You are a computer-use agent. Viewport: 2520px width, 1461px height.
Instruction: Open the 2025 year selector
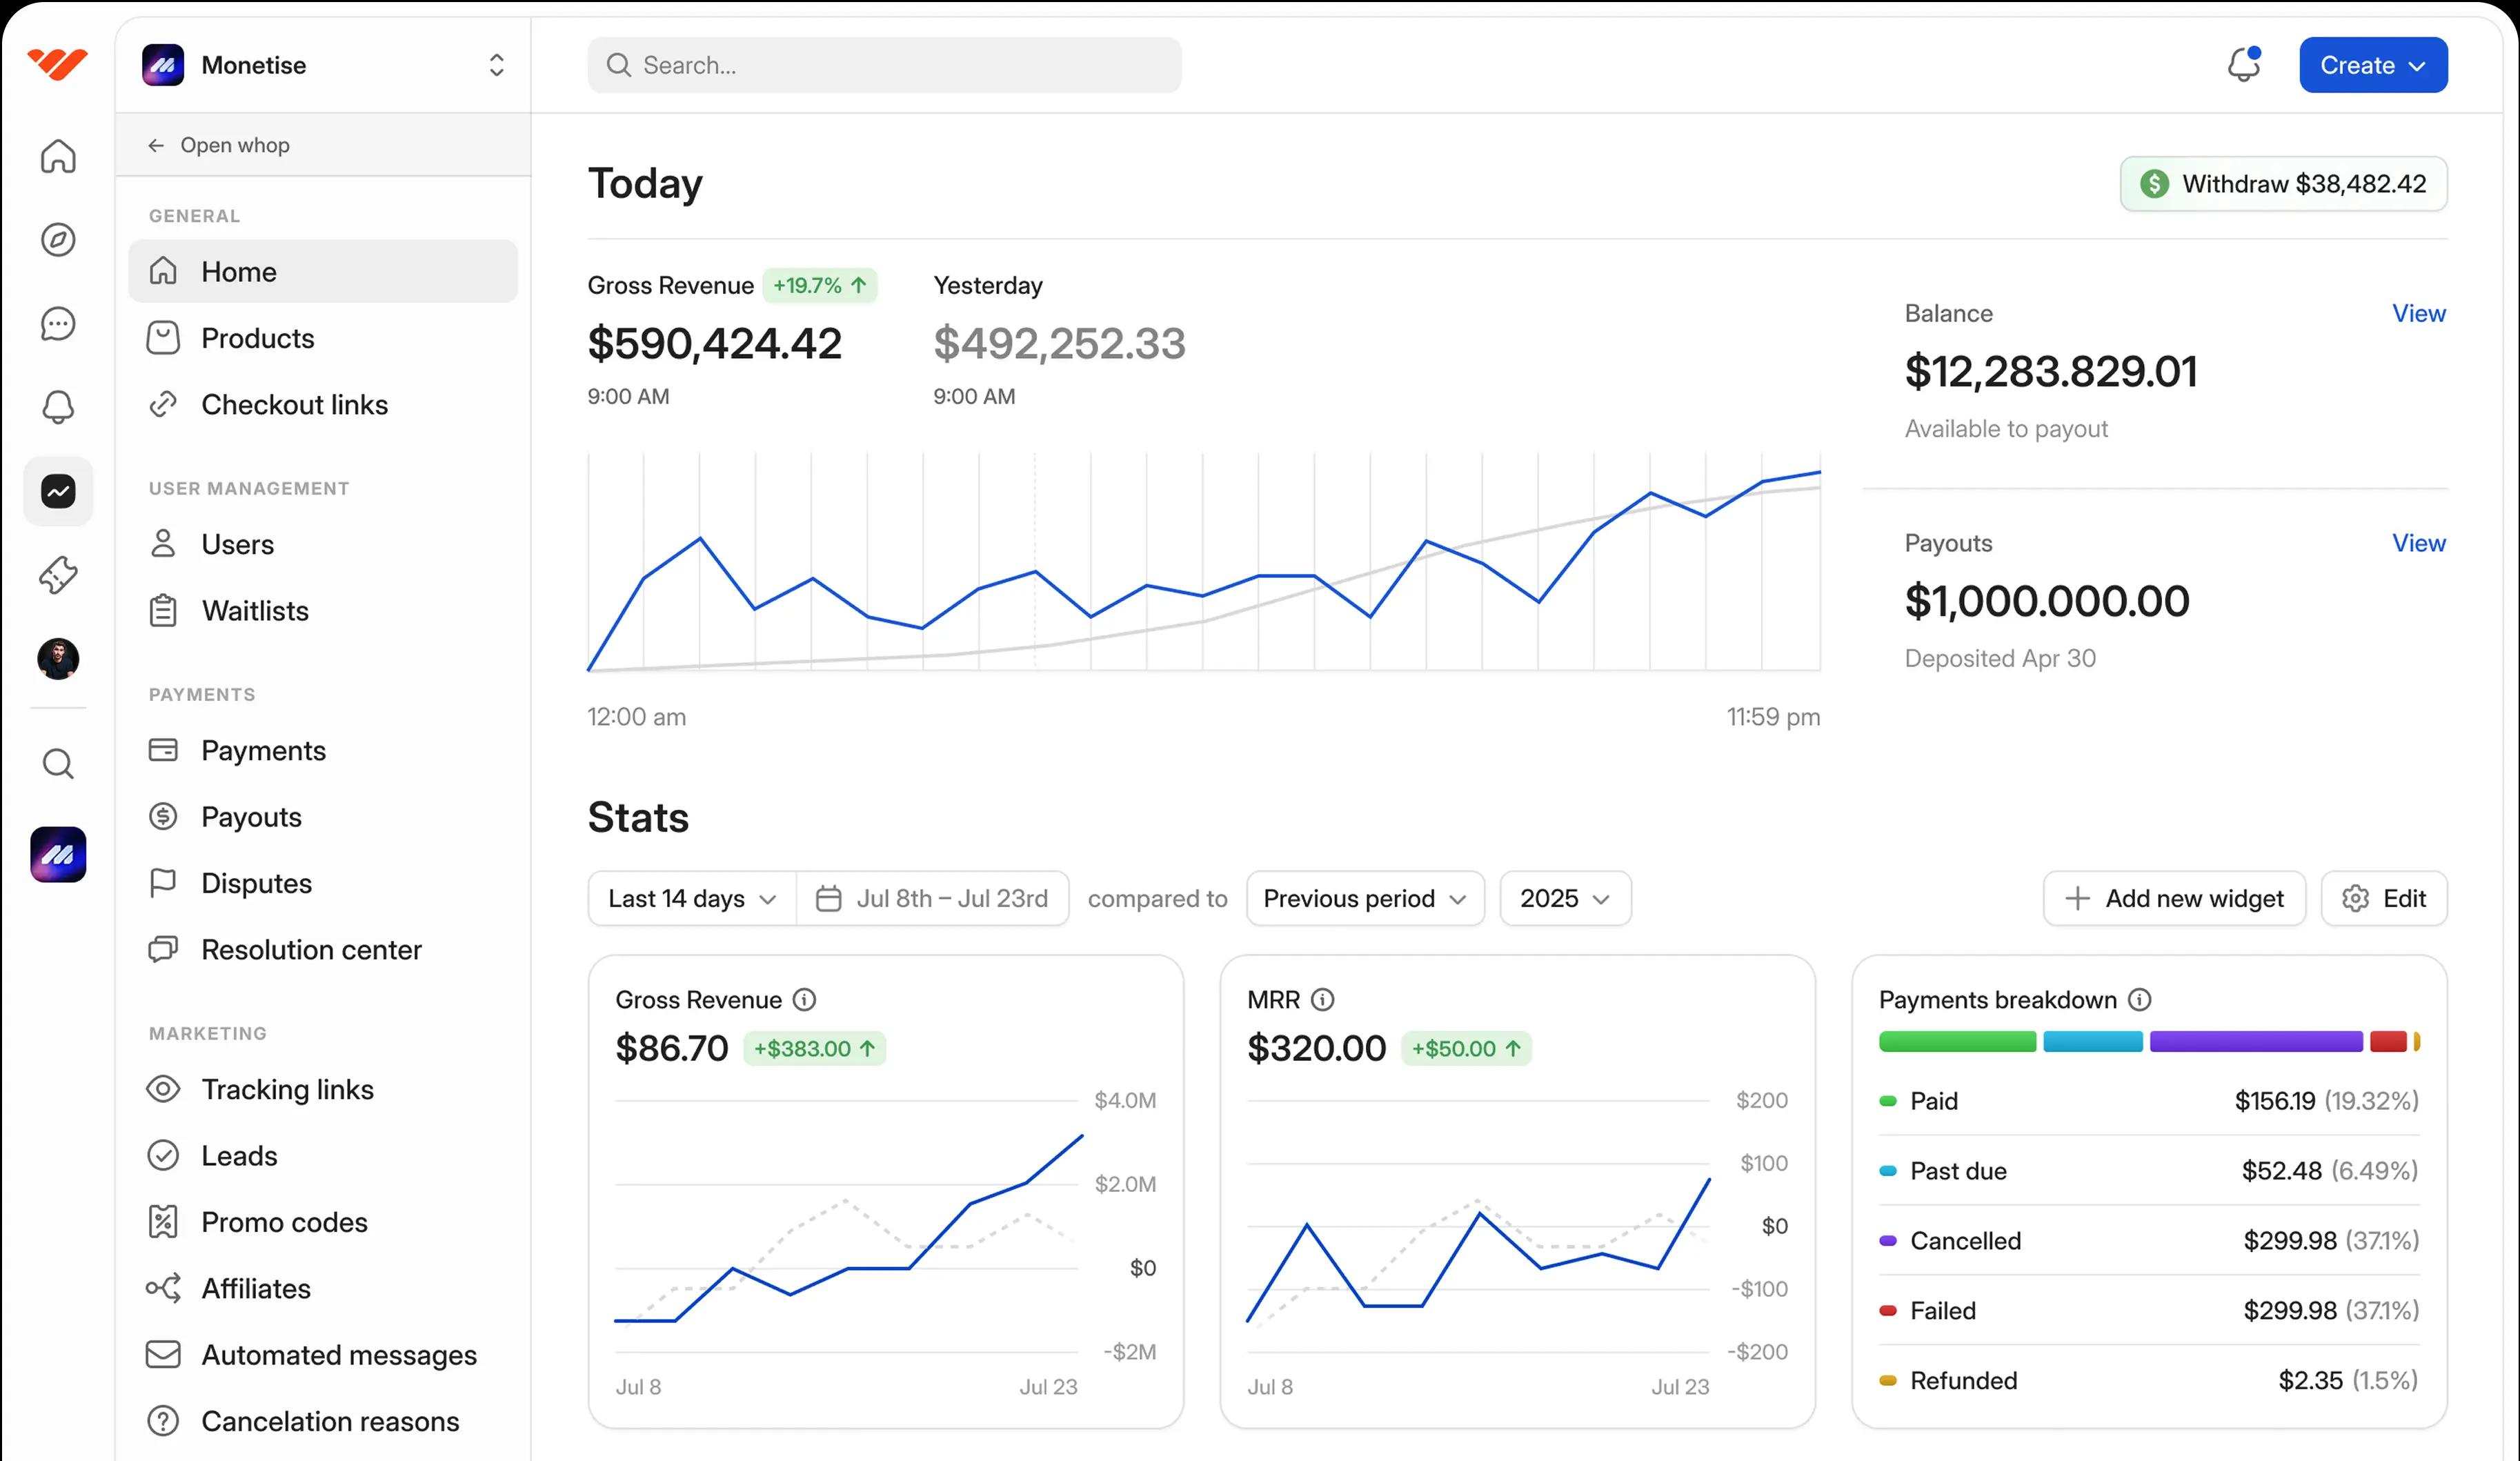1564,898
